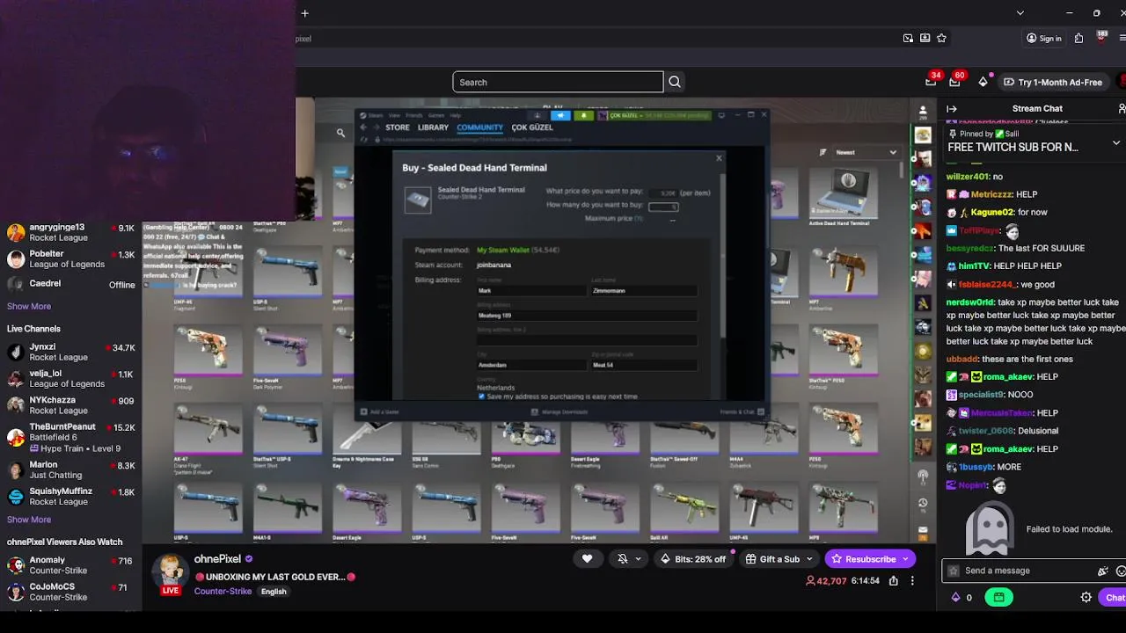1126x633 pixels.
Task: Click the browser install app icon in address bar
Action: point(925,39)
